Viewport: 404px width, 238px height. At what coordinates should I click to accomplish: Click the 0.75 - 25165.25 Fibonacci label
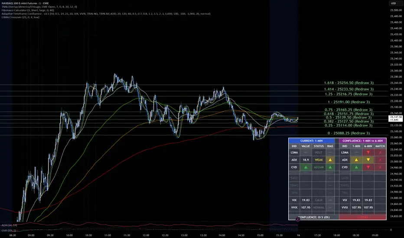point(349,109)
